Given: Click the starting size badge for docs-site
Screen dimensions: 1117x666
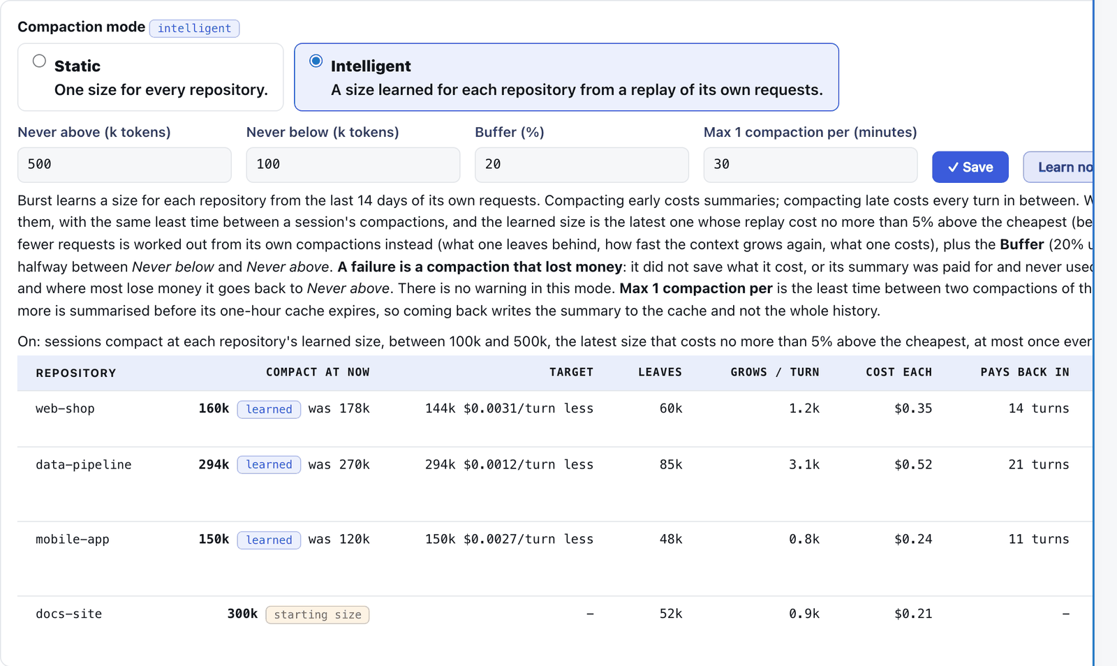Looking at the screenshot, I should [318, 614].
